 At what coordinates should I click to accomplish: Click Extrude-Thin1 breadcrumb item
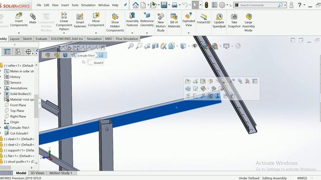[x=84, y=55]
